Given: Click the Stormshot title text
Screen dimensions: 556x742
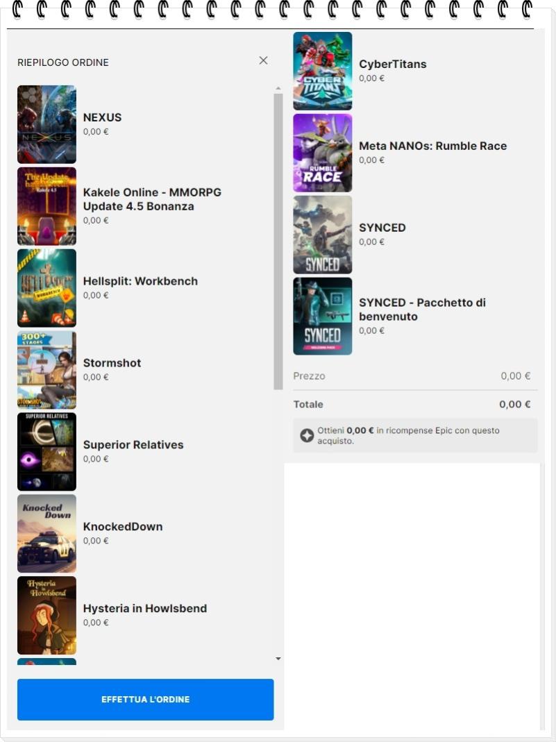Looking at the screenshot, I should 112,363.
